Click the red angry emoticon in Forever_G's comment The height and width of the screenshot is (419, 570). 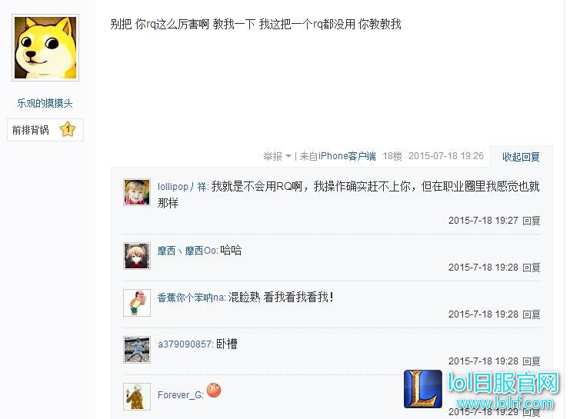(214, 391)
